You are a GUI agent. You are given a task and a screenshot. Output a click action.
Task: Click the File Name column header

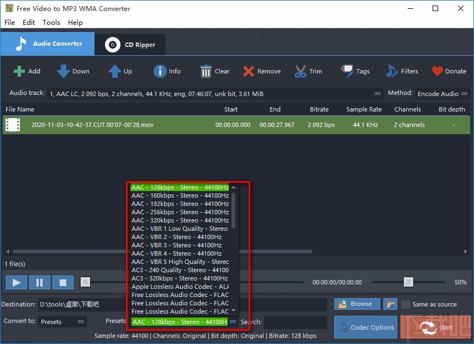coord(20,109)
